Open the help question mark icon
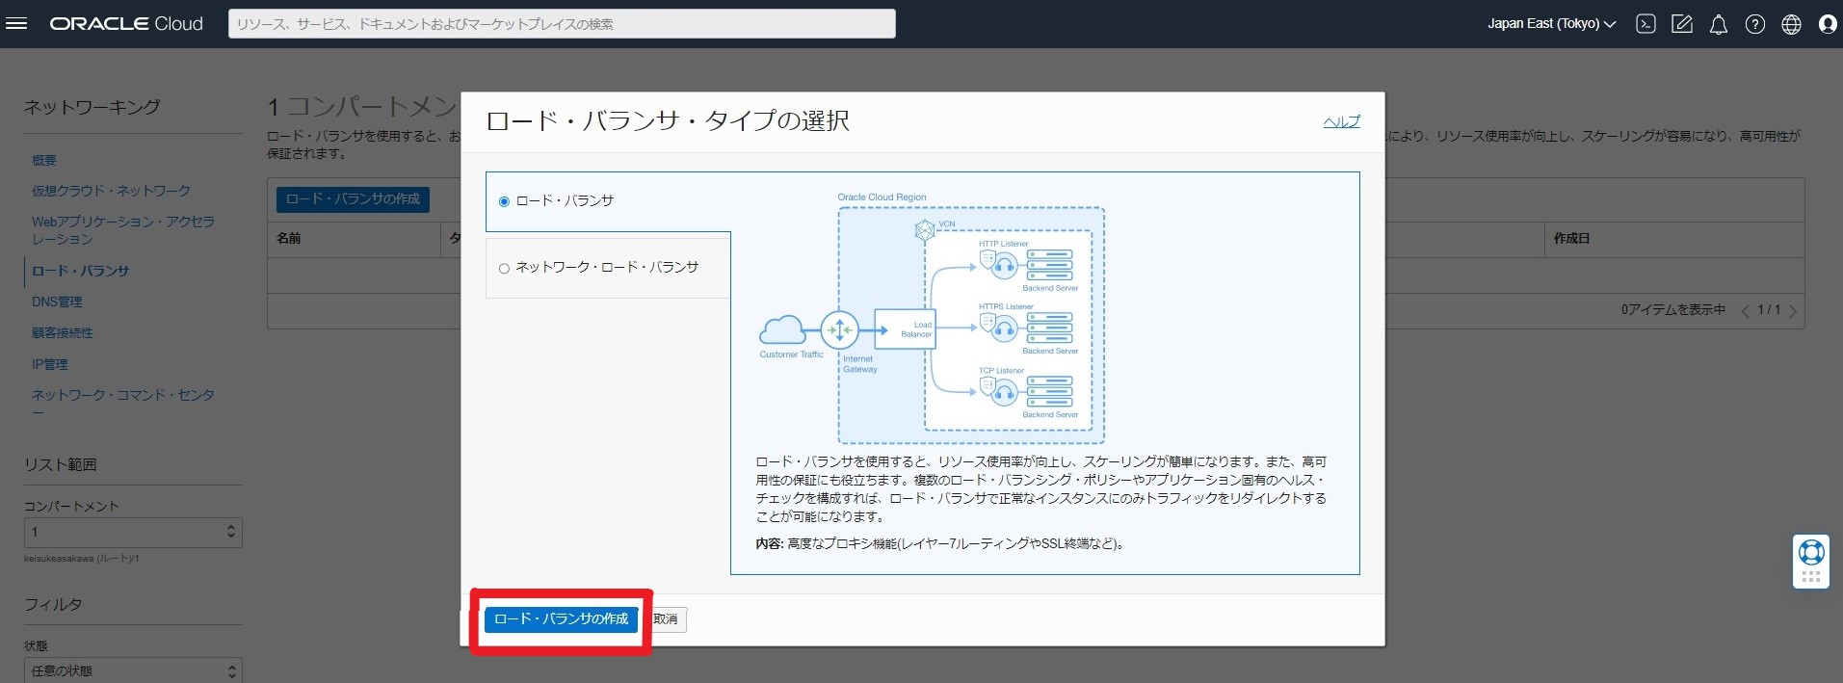Screen dimensions: 1843x683 1755,24
